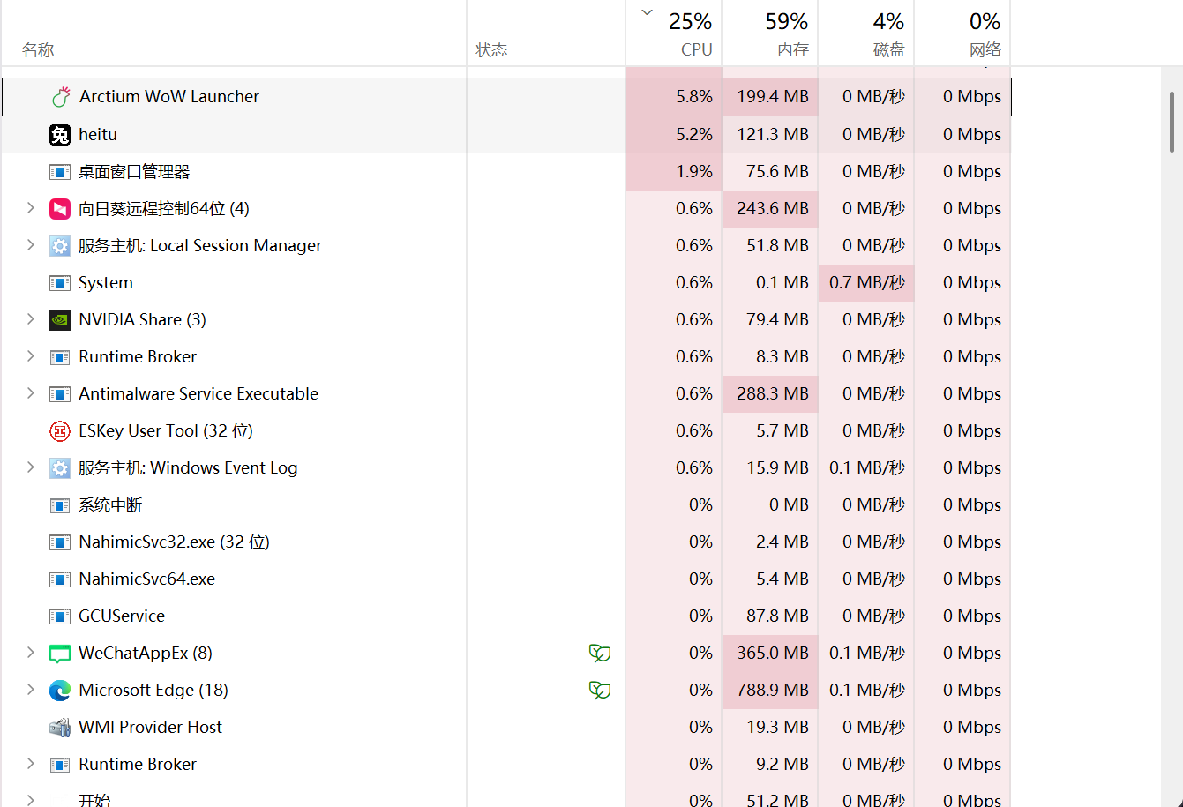Click the ESKey User Tool icon

point(59,431)
